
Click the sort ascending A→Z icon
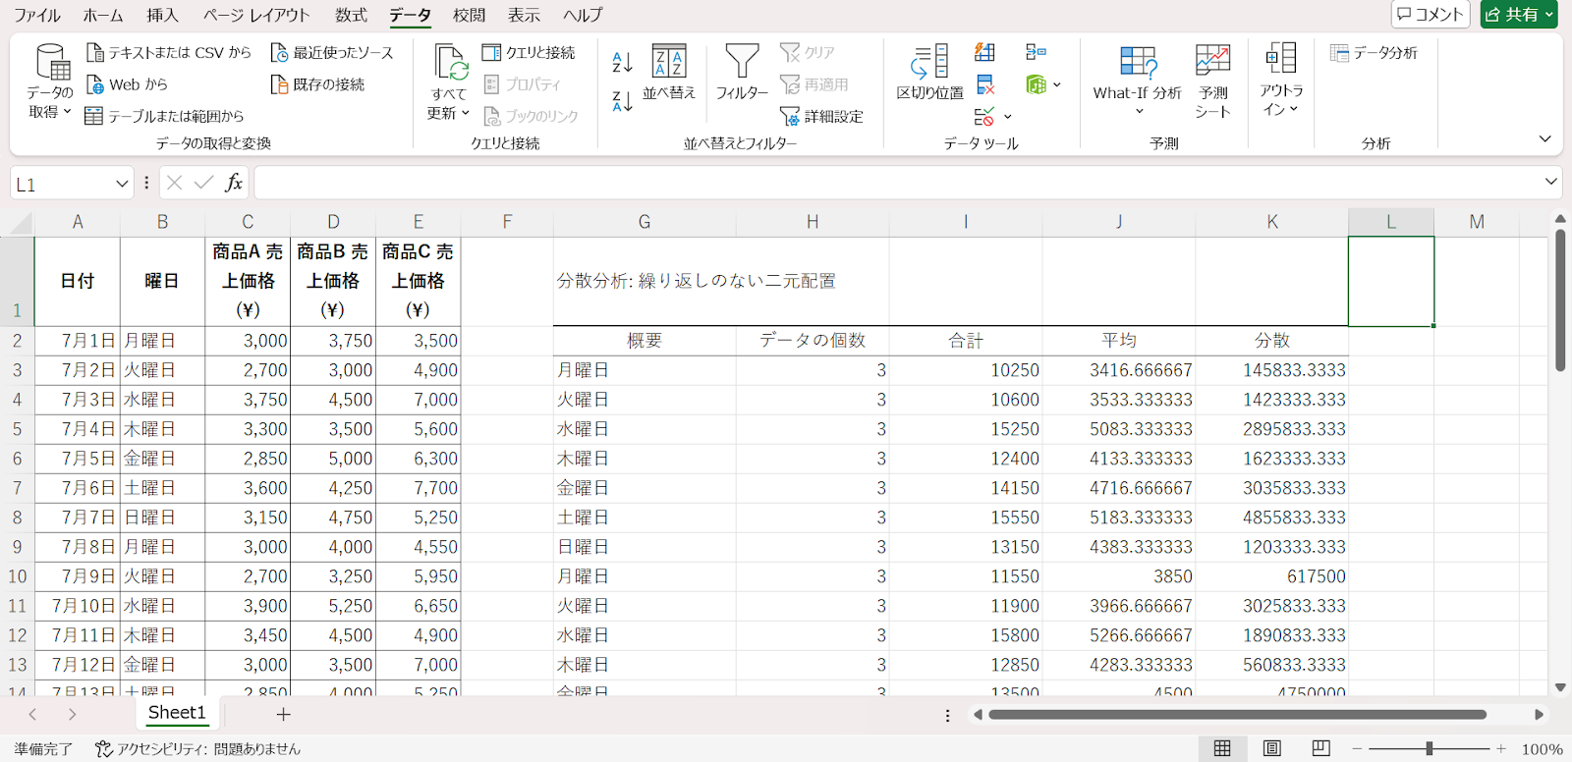pyautogui.click(x=622, y=62)
